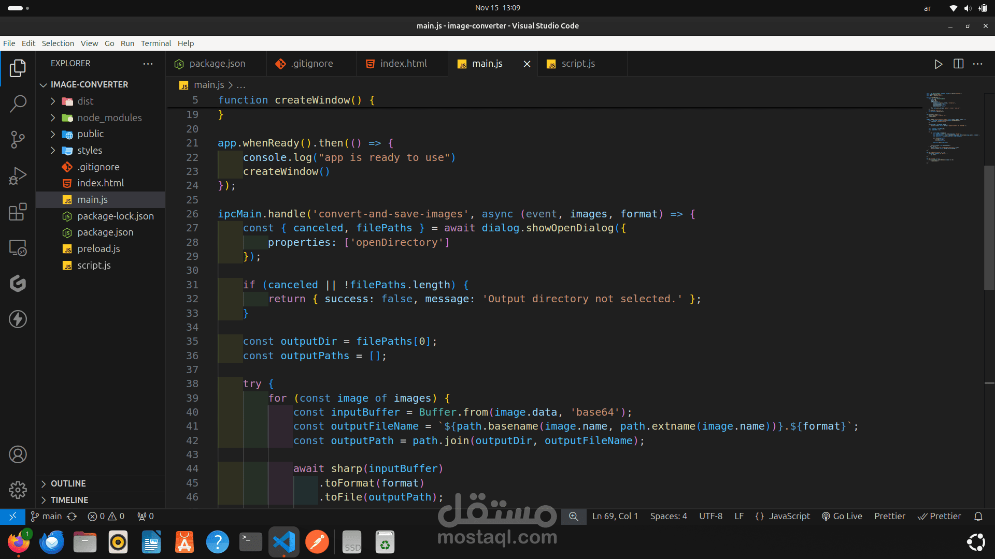
Task: Open the Manage settings gear
Action: pos(18,490)
